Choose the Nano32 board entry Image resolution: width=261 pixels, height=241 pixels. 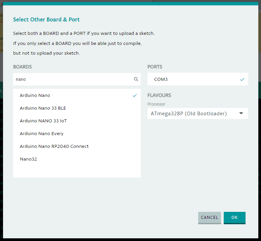point(77,159)
